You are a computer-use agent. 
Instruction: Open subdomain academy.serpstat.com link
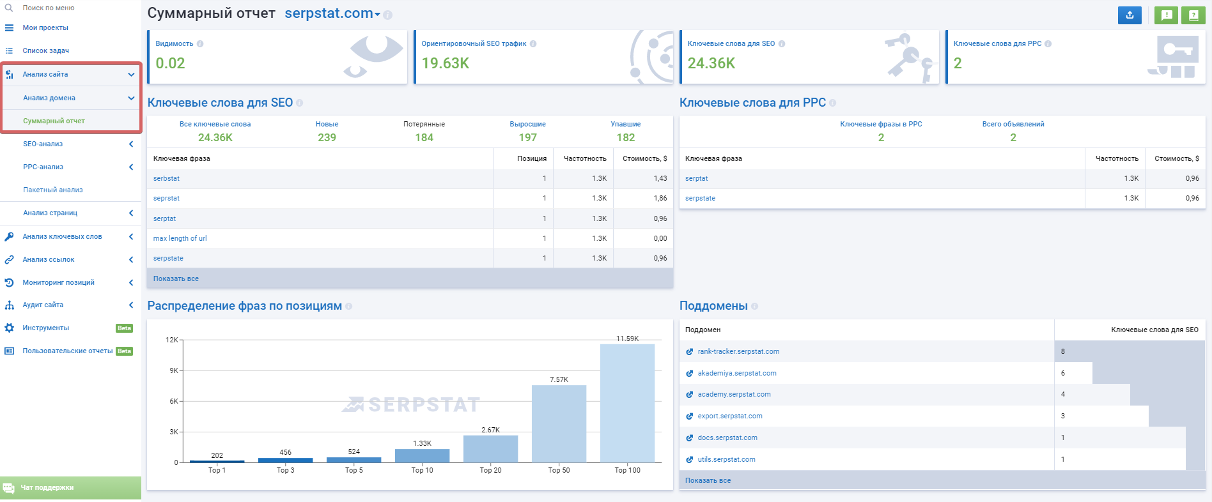[x=734, y=394]
